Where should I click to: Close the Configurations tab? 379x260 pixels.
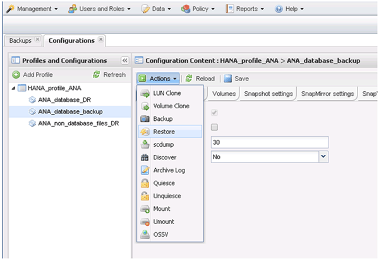pos(101,39)
